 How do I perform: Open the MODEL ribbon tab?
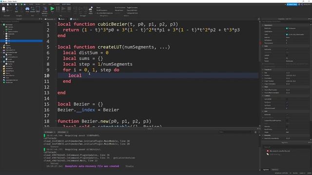coord(38,4)
